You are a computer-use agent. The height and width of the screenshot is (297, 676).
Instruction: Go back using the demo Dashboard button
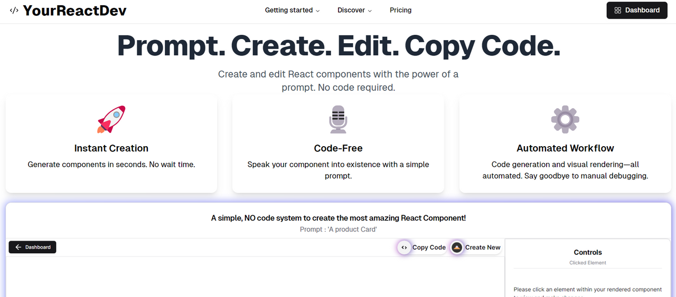tap(33, 247)
